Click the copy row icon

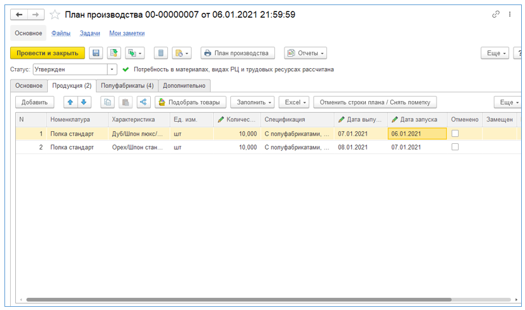click(x=107, y=102)
